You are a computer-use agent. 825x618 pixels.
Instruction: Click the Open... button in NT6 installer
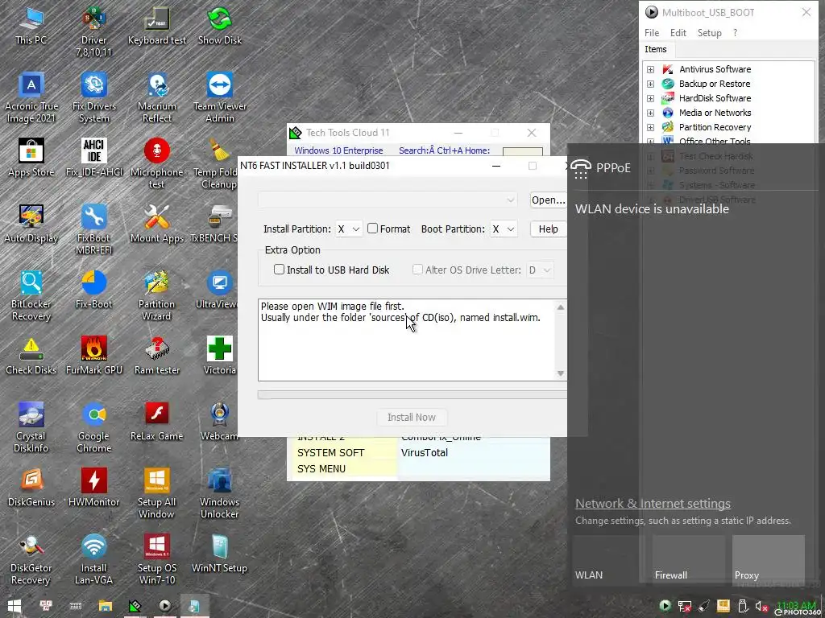click(x=548, y=200)
